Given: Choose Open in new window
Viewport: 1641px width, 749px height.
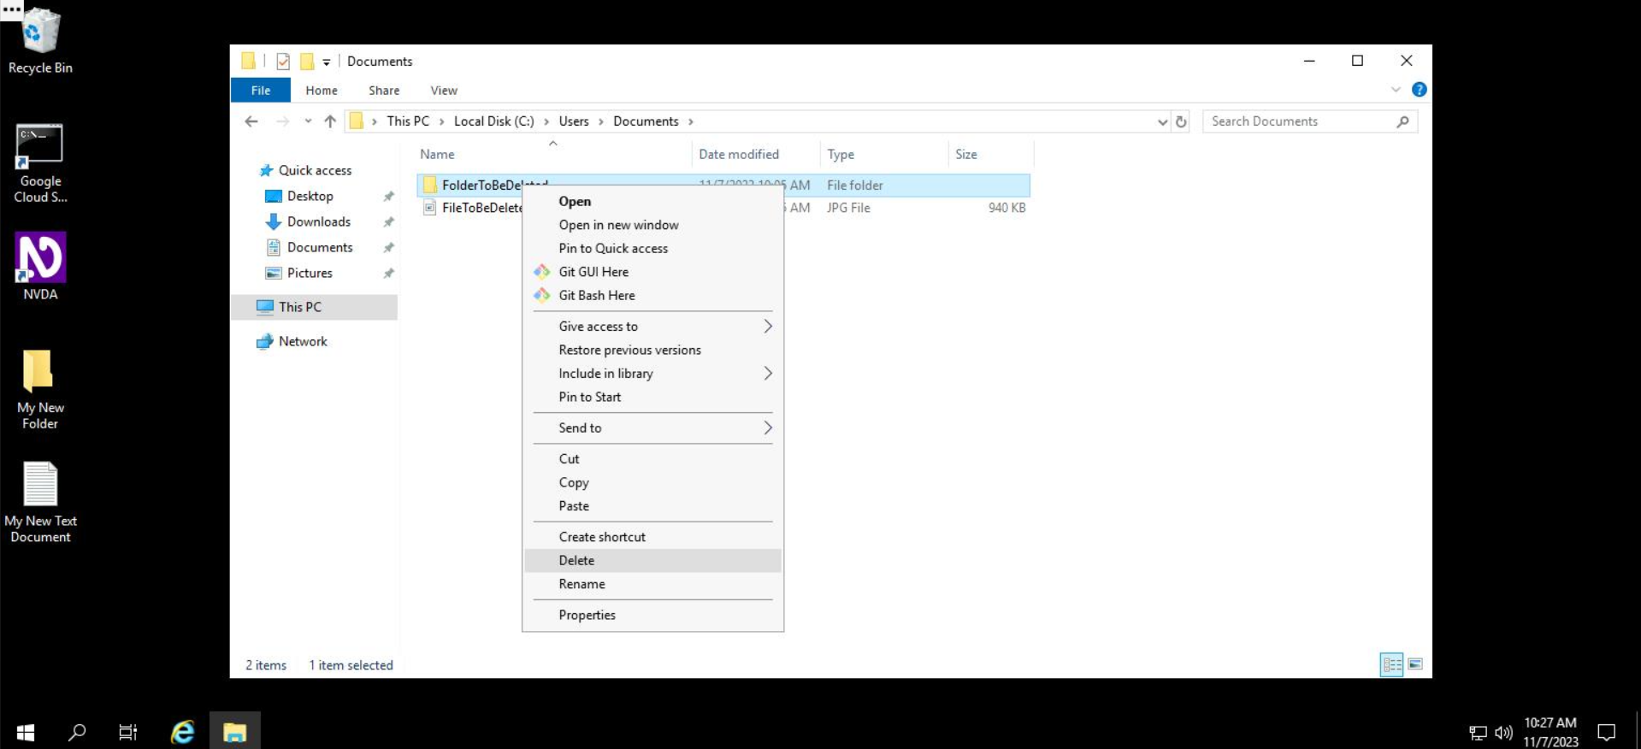Looking at the screenshot, I should [x=652, y=225].
